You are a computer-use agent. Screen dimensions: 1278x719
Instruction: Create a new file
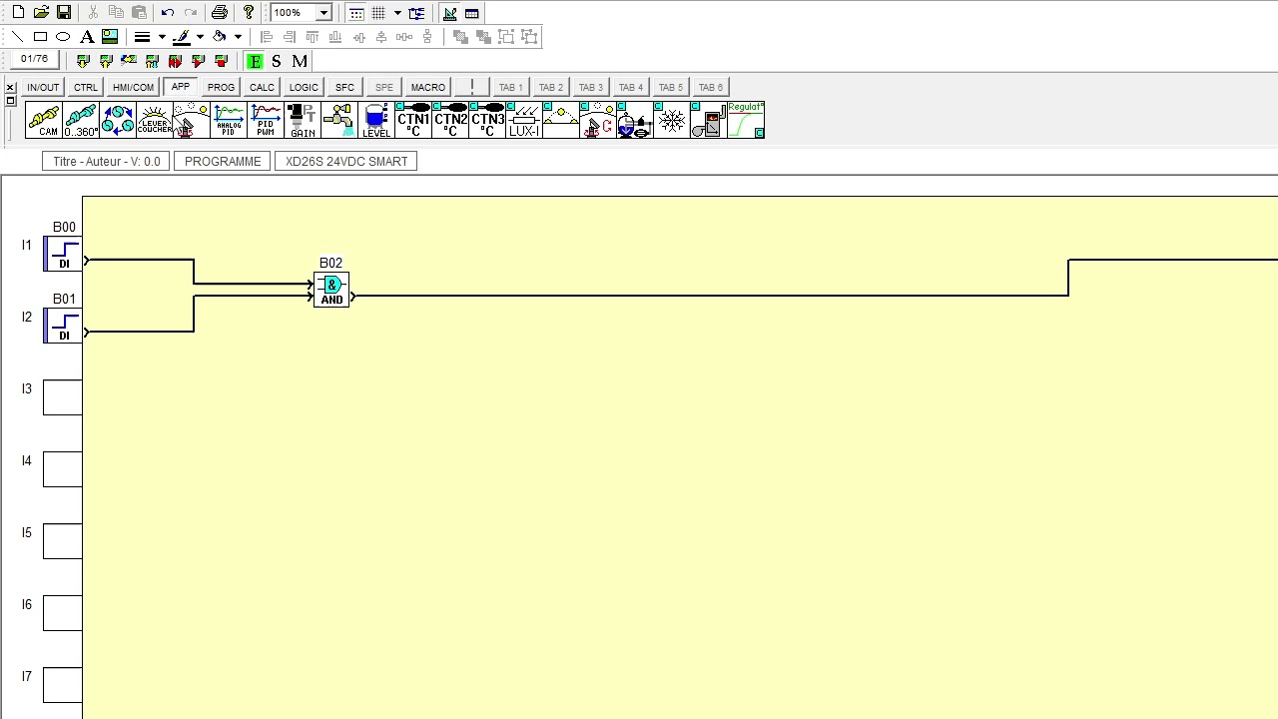click(x=18, y=13)
